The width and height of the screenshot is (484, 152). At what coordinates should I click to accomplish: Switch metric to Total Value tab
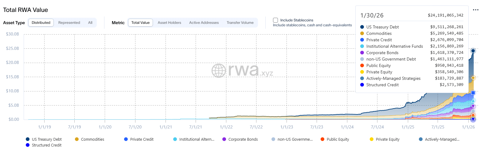(x=140, y=23)
